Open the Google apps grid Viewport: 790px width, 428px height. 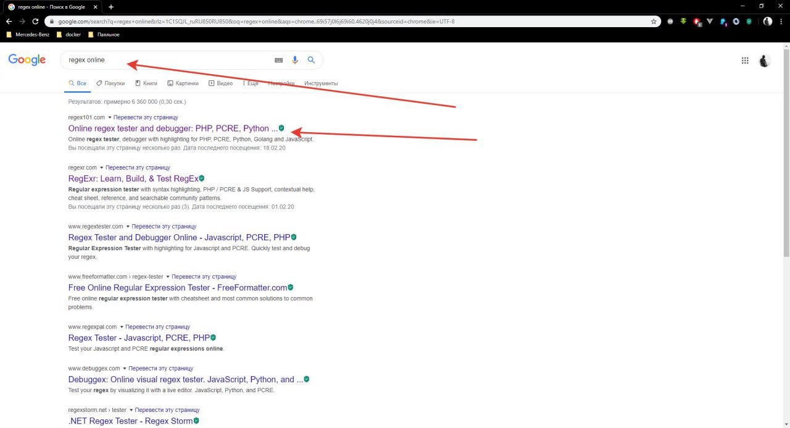click(745, 61)
